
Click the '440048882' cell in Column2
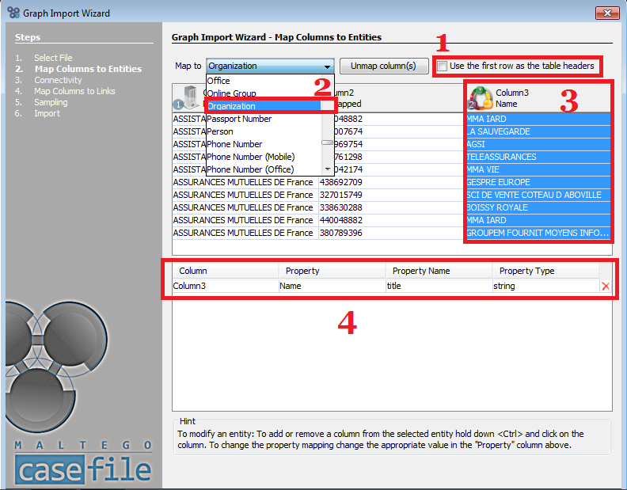pos(392,220)
